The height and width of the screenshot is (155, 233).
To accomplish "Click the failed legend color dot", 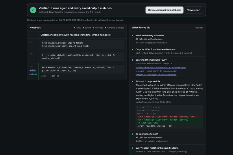I will (74, 28).
